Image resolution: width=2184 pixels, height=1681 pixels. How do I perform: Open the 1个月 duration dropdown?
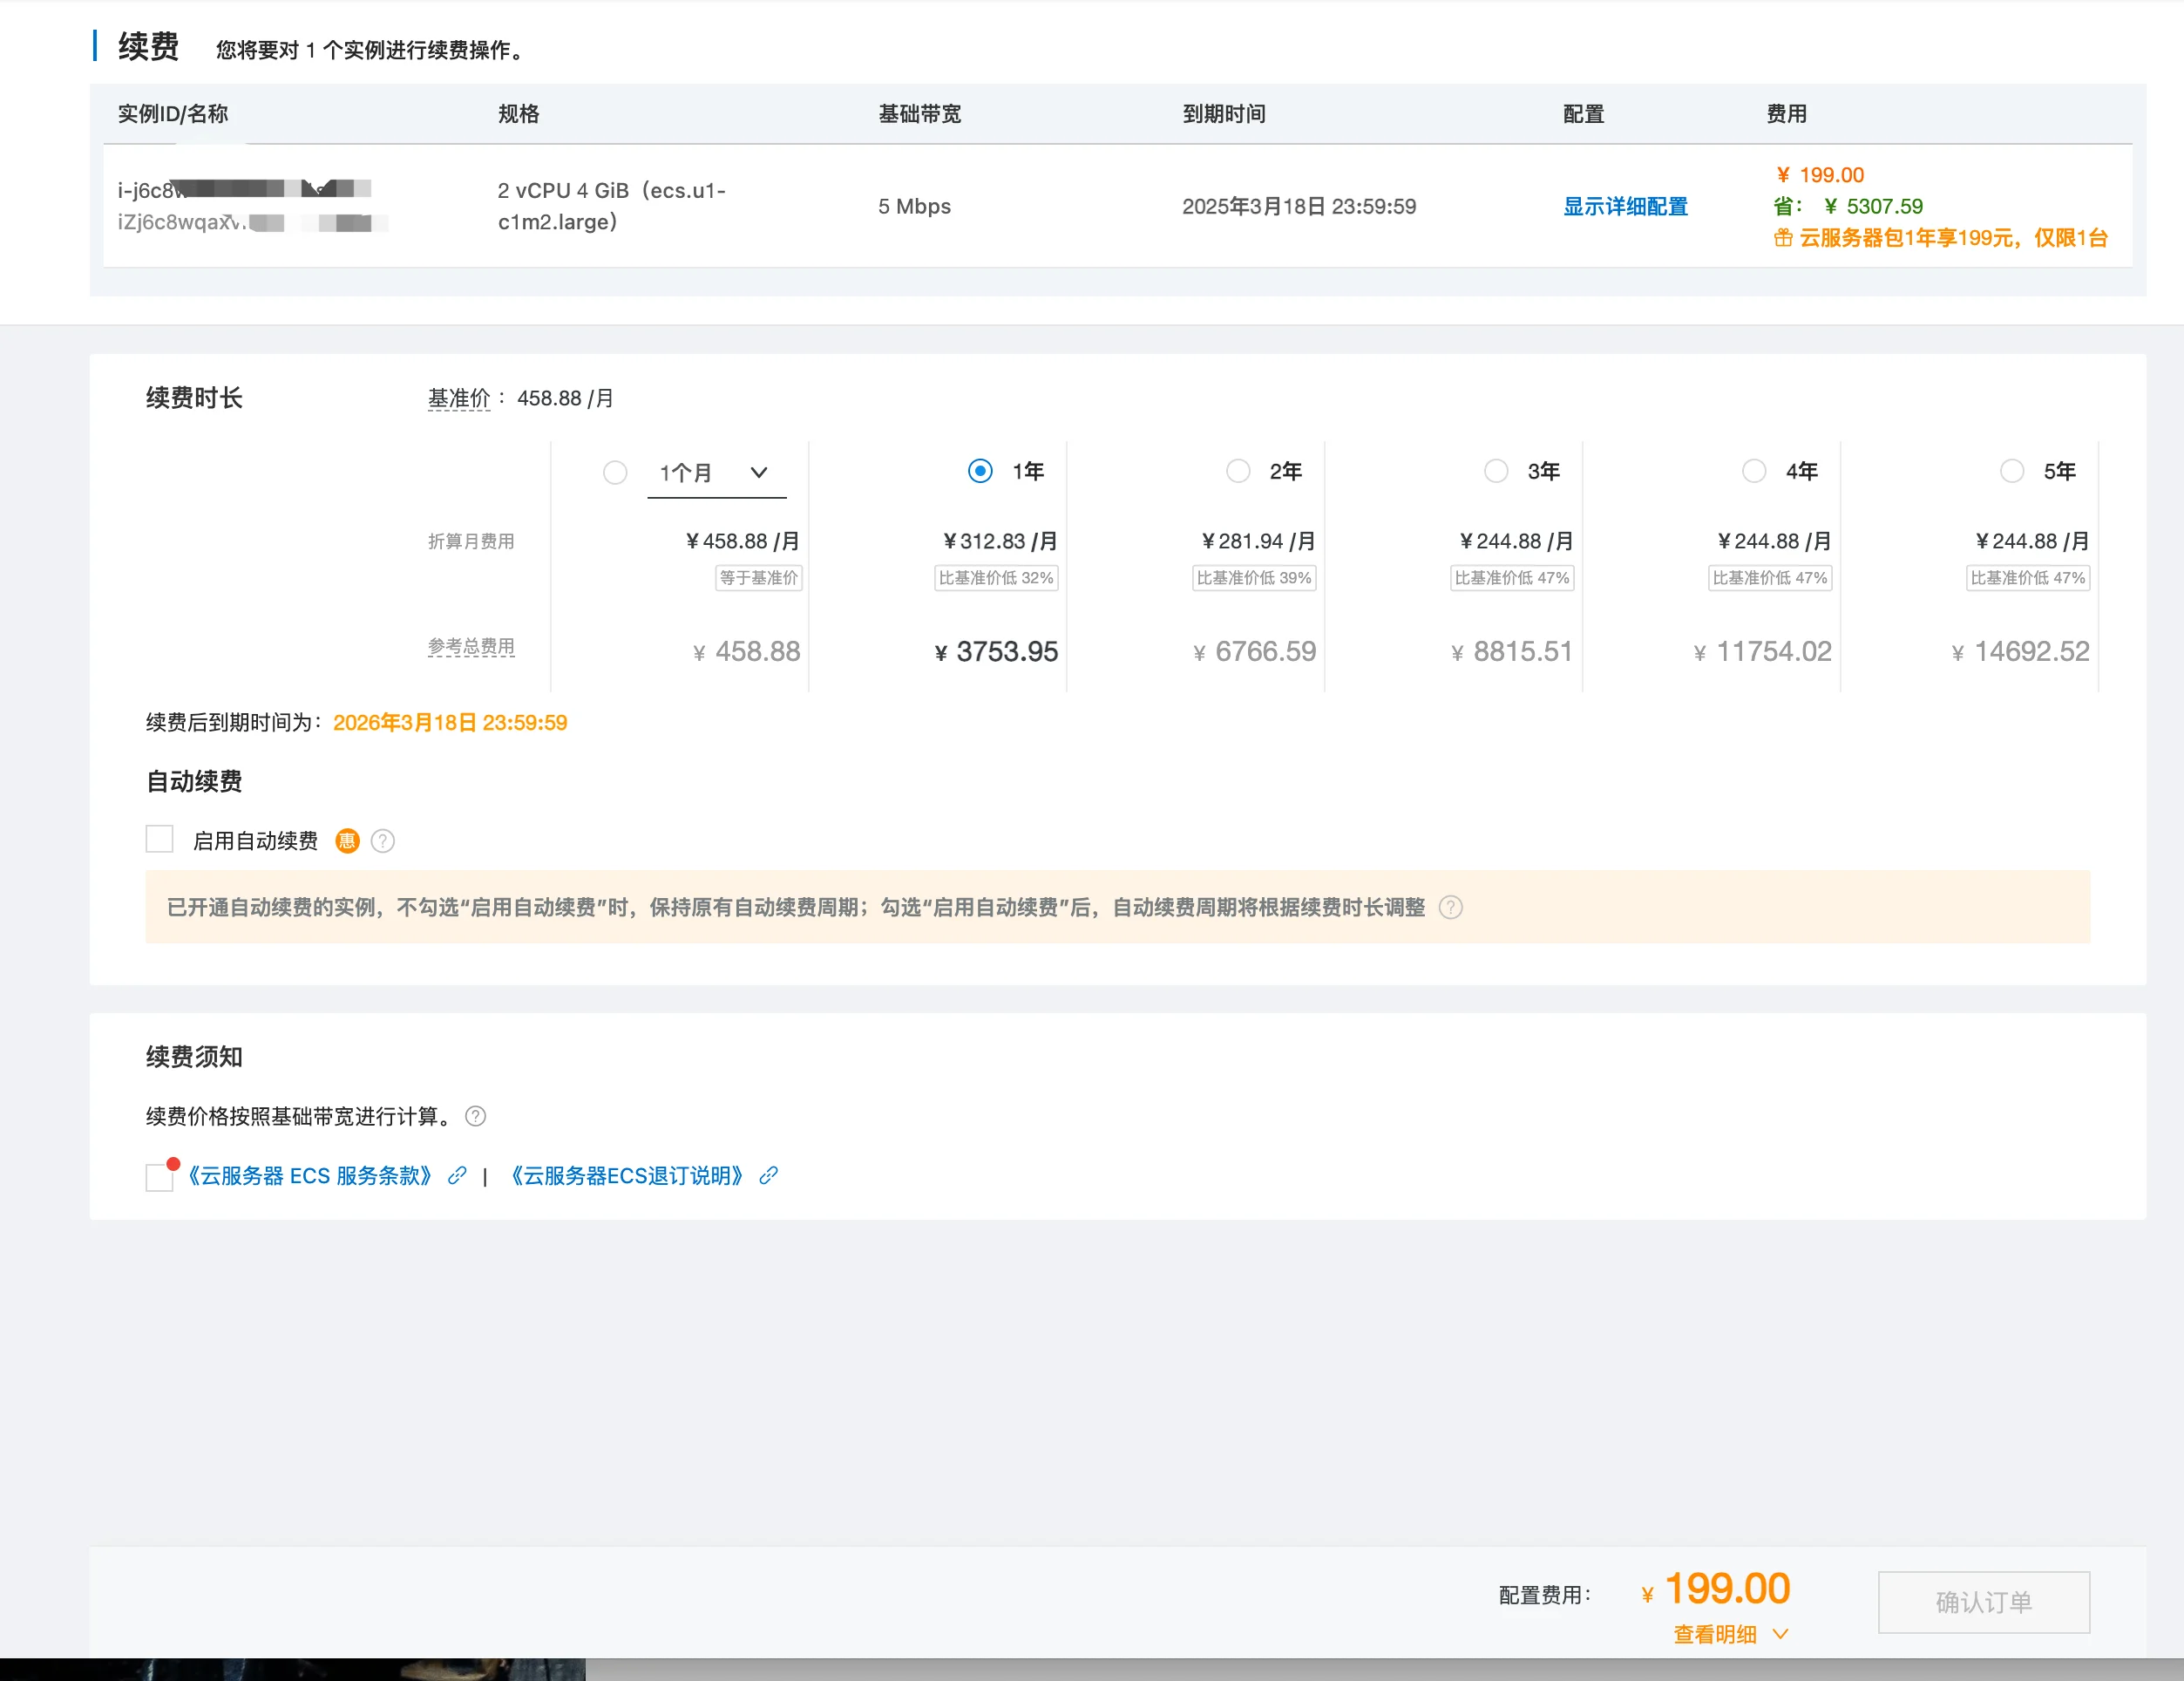[x=716, y=473]
